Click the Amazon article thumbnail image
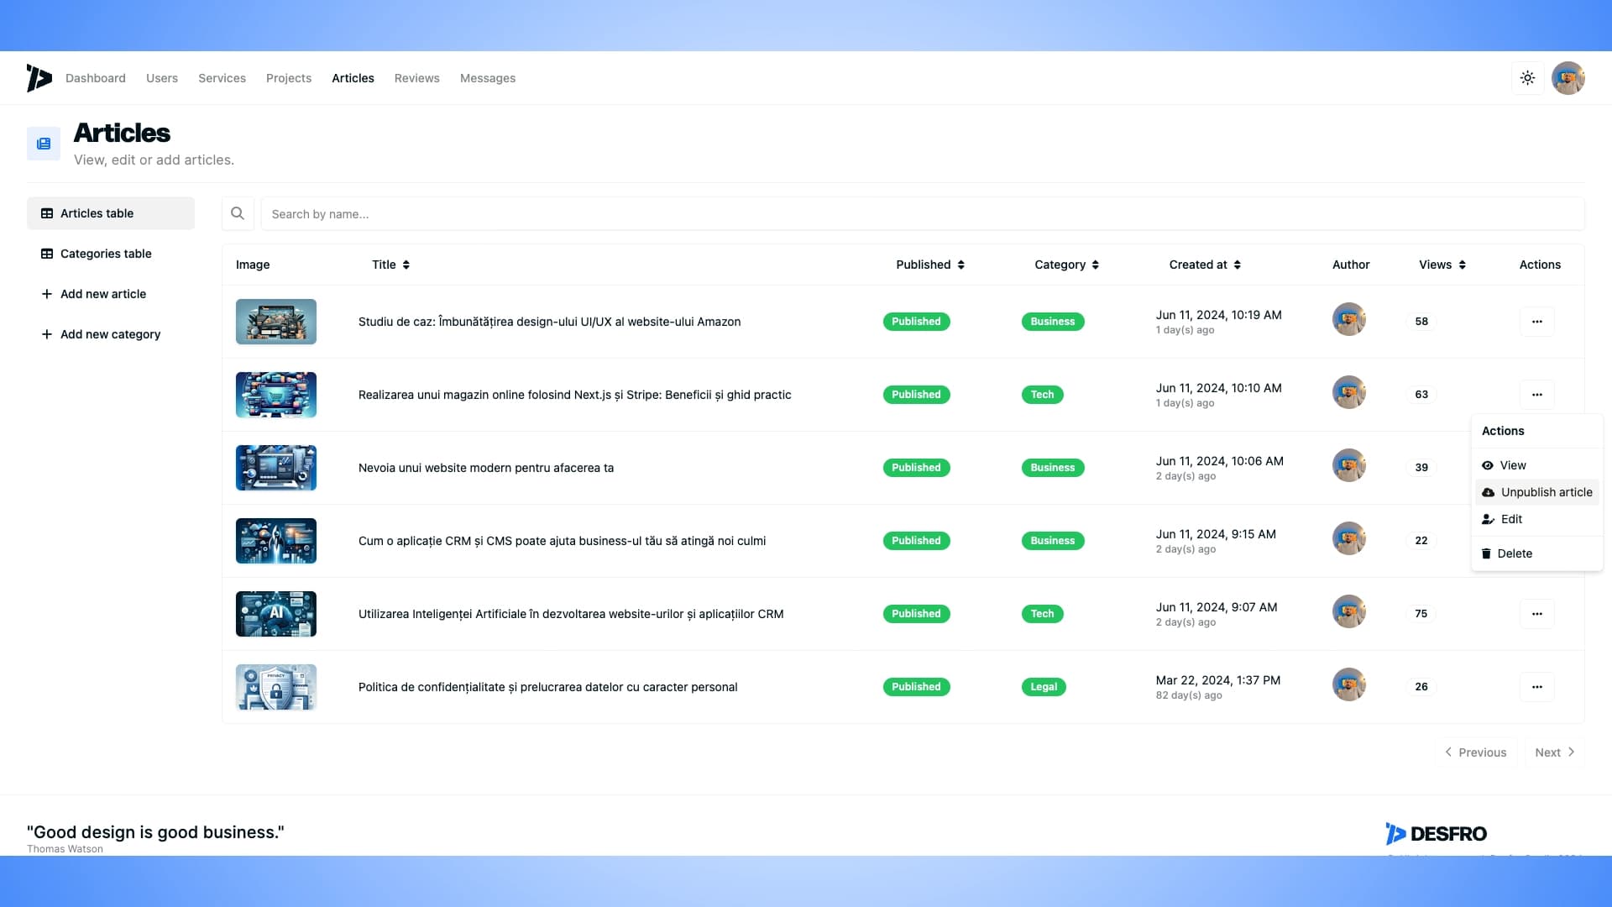Screen dimensions: 1612x907 coord(275,321)
